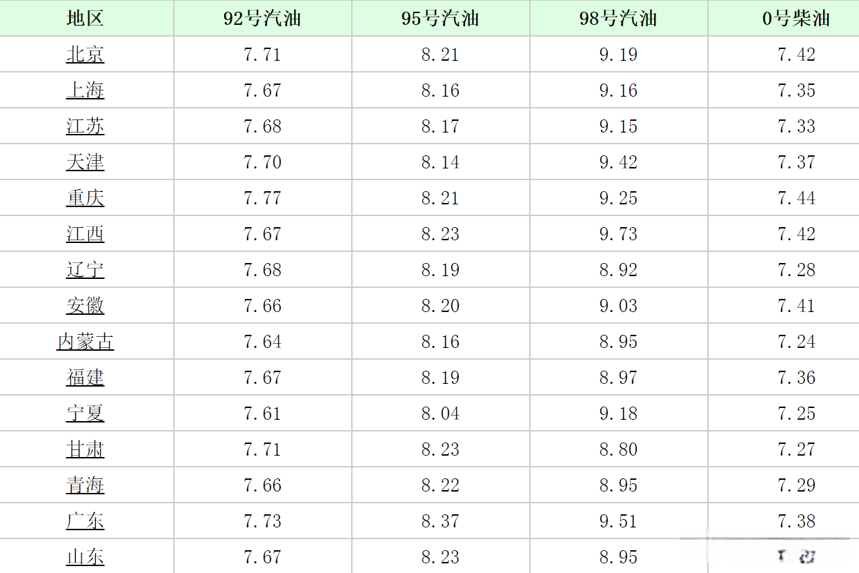Open the 北京 region link

(86, 55)
